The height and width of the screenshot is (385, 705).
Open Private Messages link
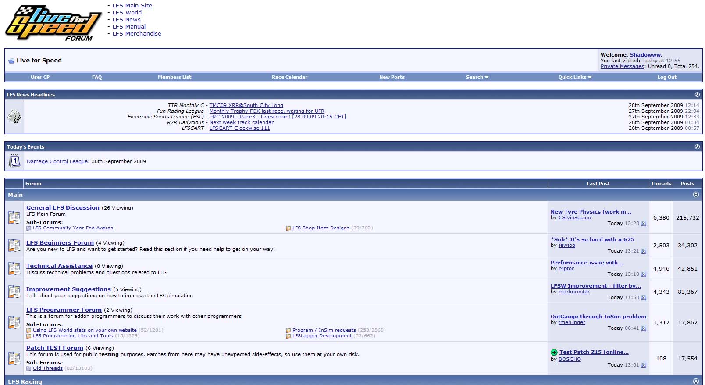[622, 66]
